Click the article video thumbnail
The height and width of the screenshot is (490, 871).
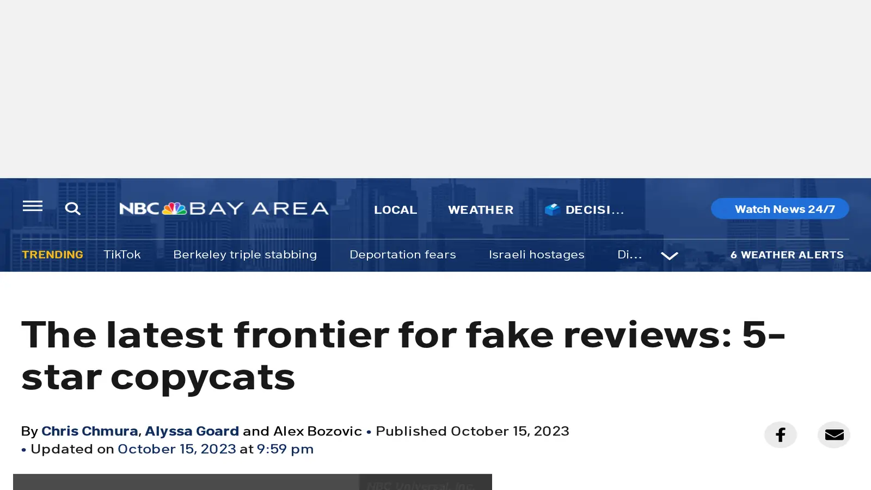(x=252, y=482)
